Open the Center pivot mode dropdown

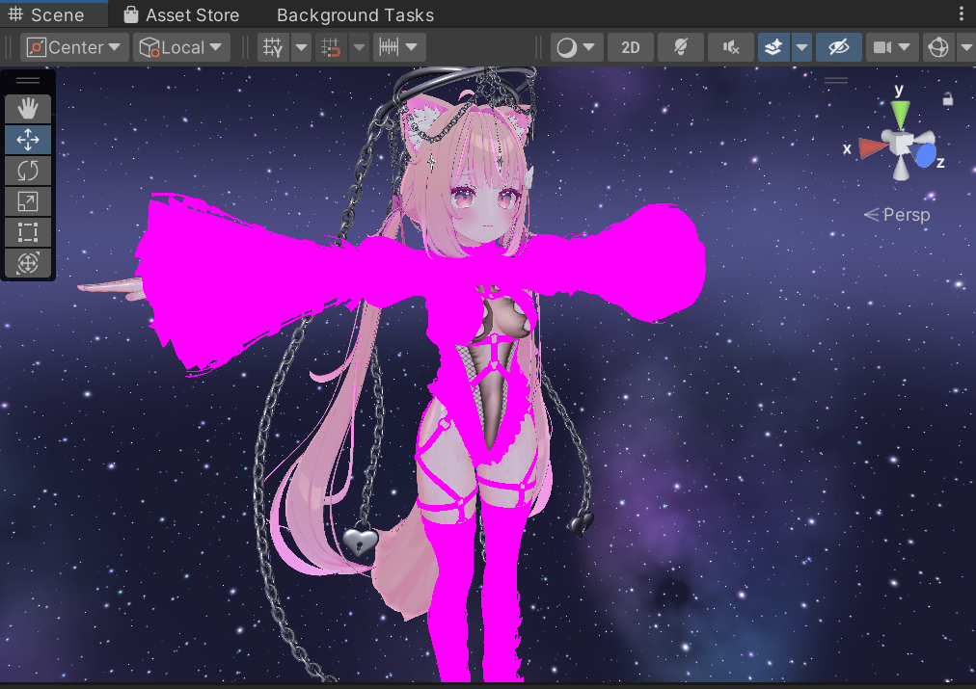74,47
